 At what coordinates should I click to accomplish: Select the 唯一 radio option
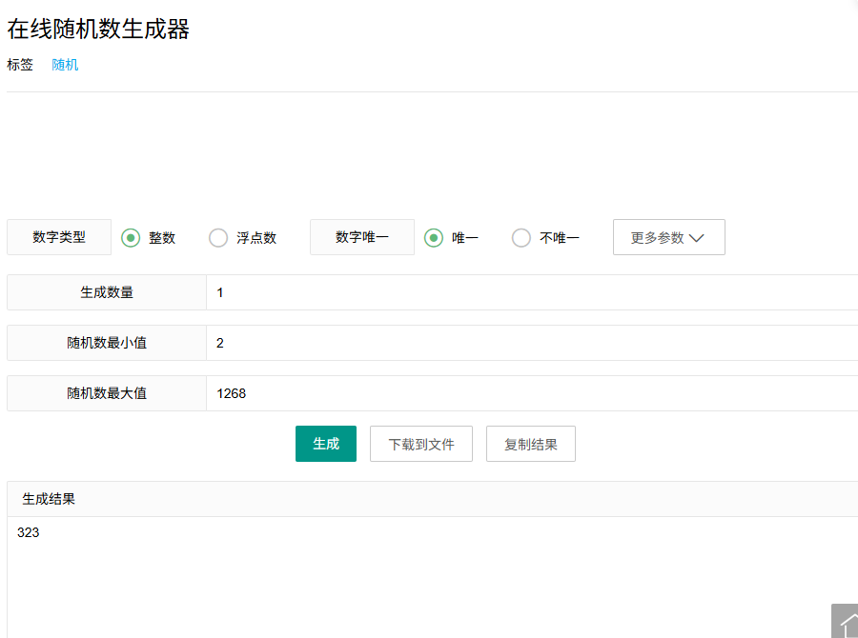434,238
